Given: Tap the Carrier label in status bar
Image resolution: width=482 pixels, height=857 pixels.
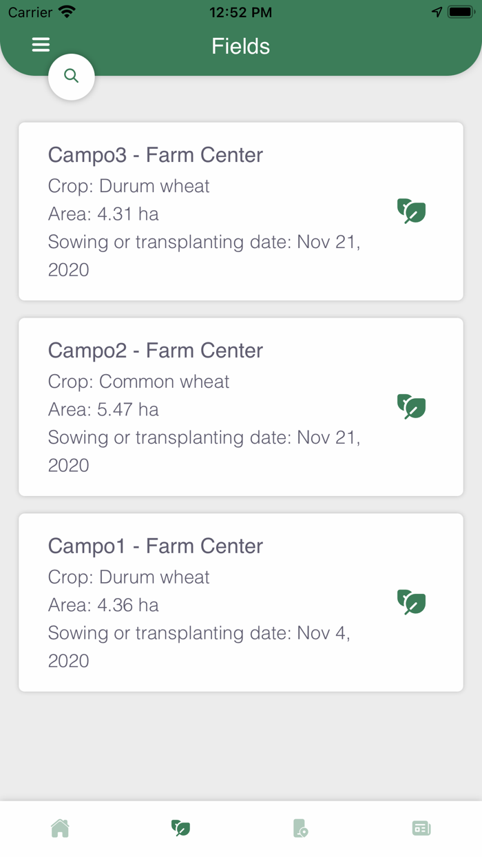Looking at the screenshot, I should point(25,12).
